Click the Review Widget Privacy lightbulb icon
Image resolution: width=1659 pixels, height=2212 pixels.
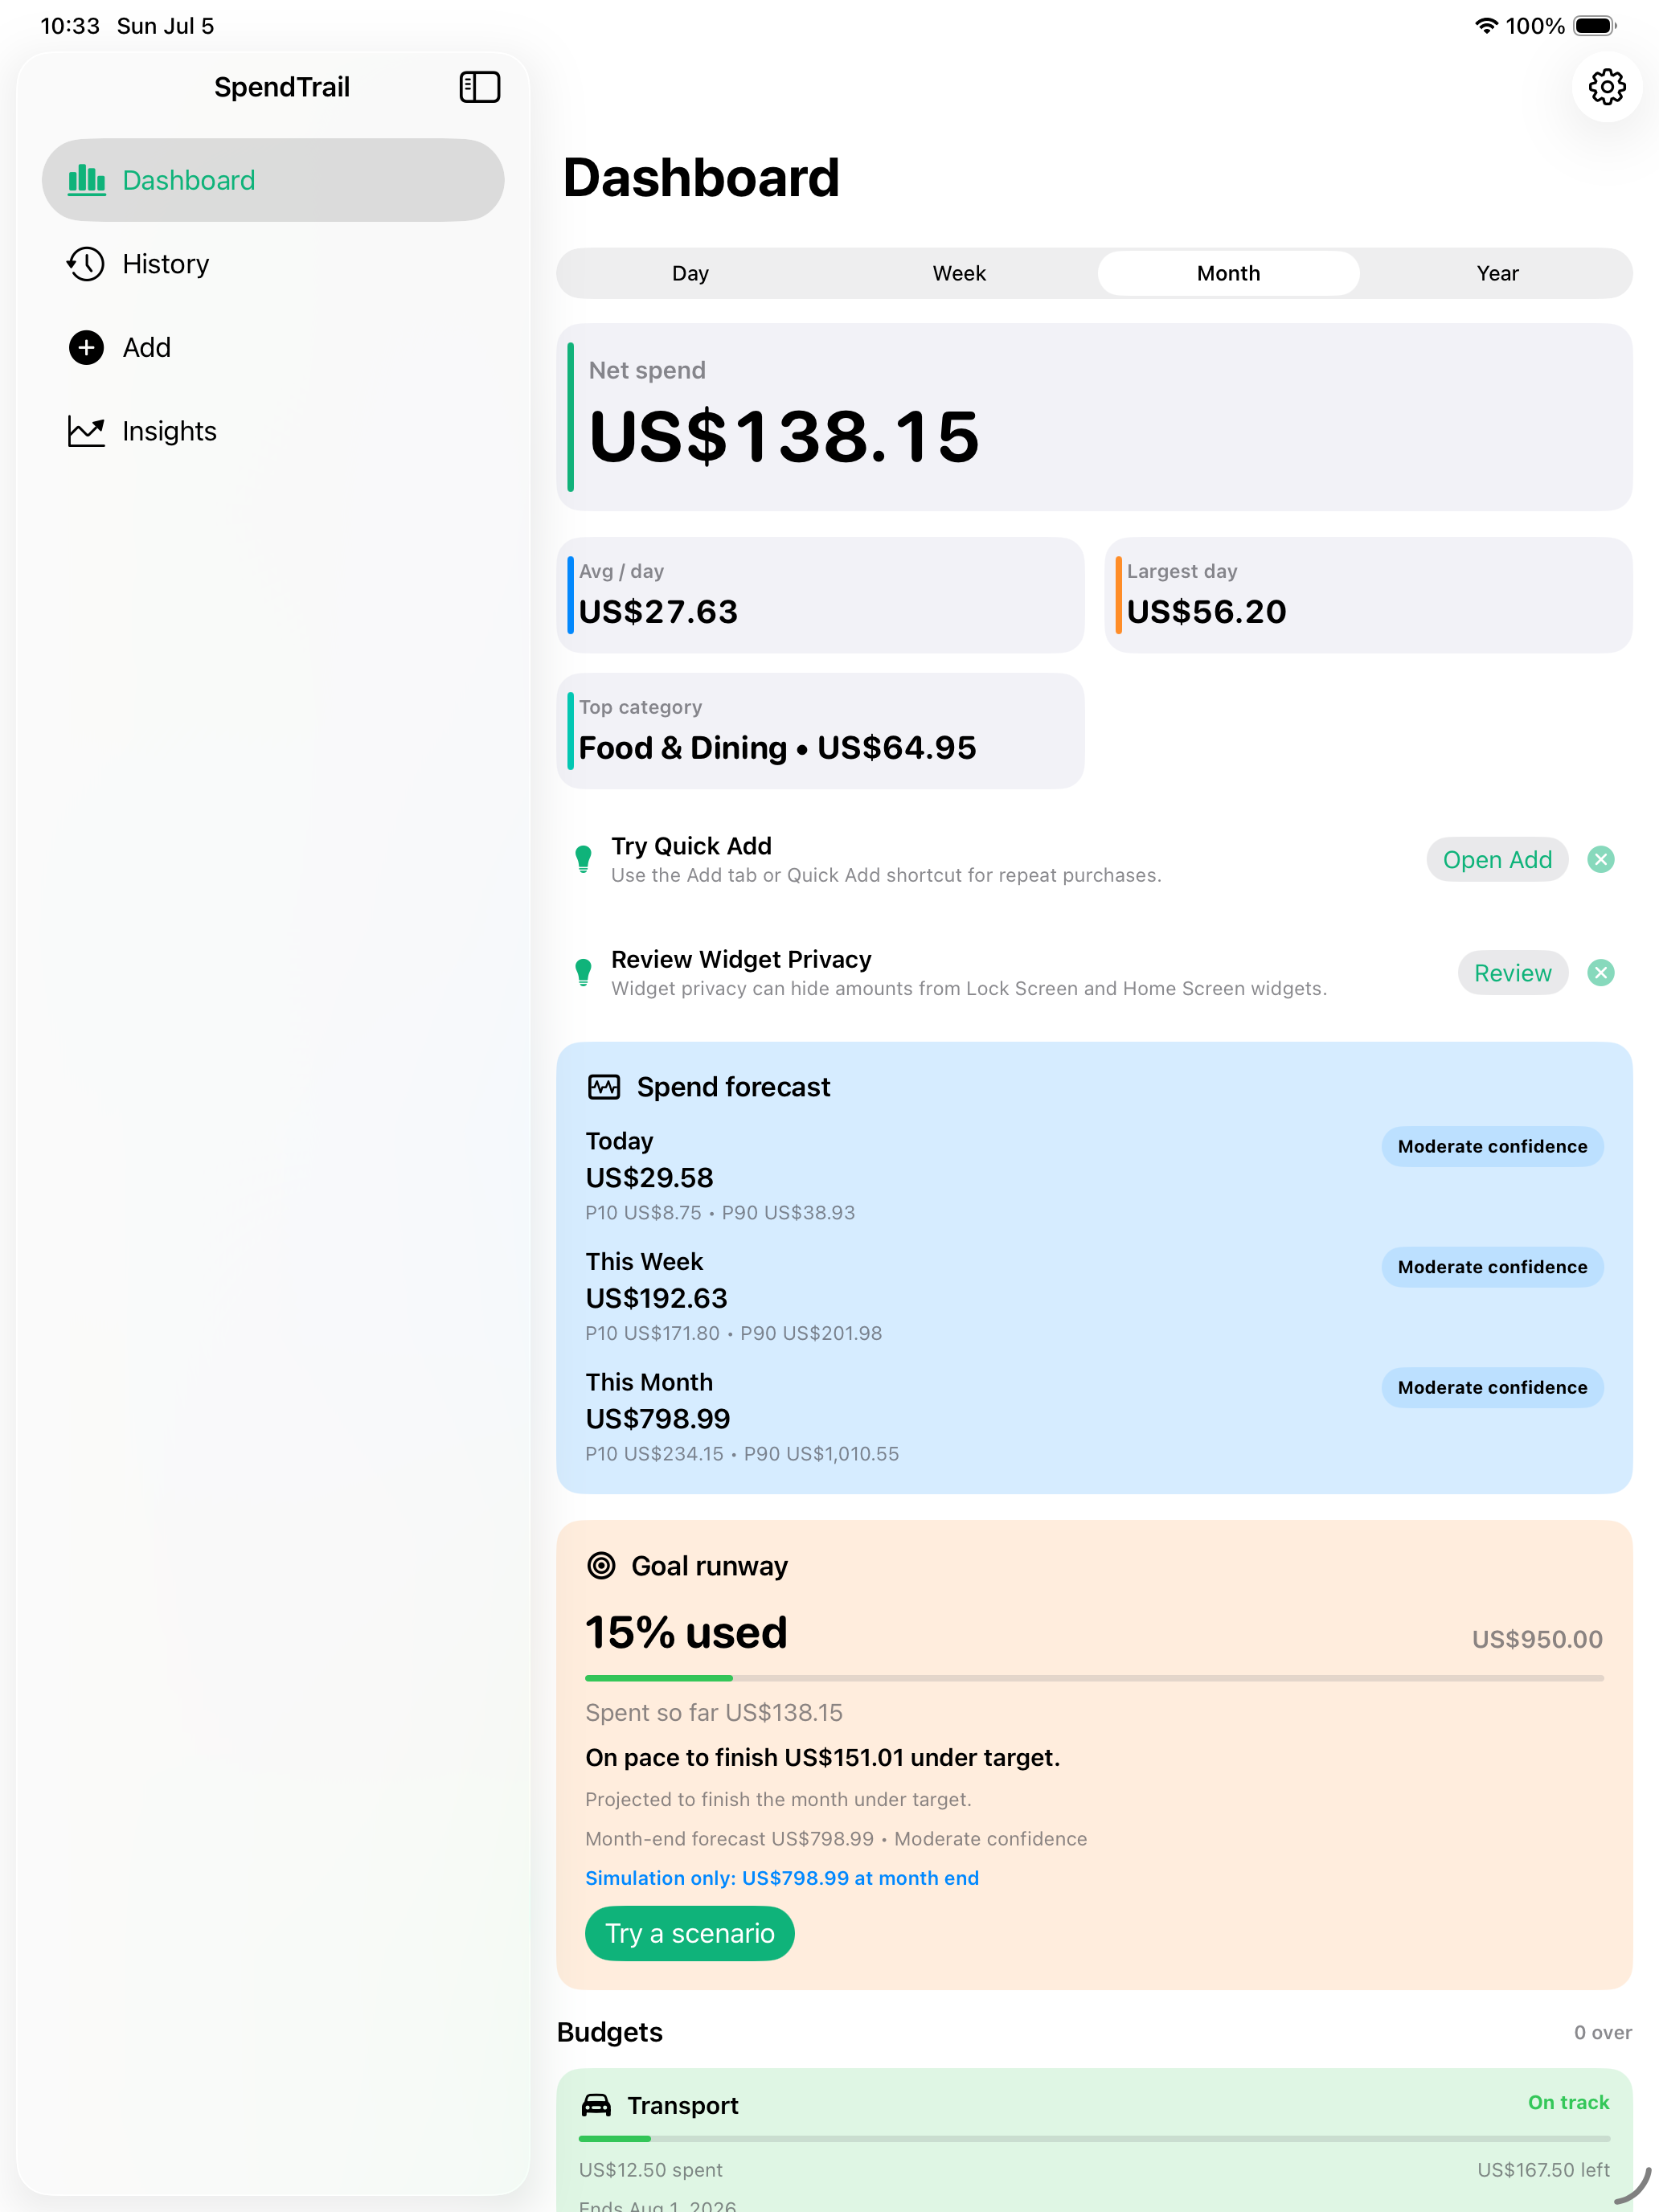(583, 973)
